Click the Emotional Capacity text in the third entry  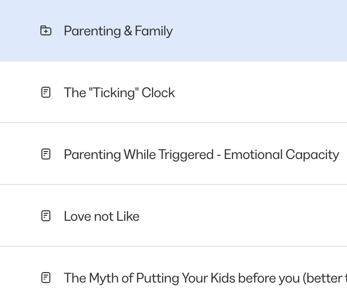[282, 154]
